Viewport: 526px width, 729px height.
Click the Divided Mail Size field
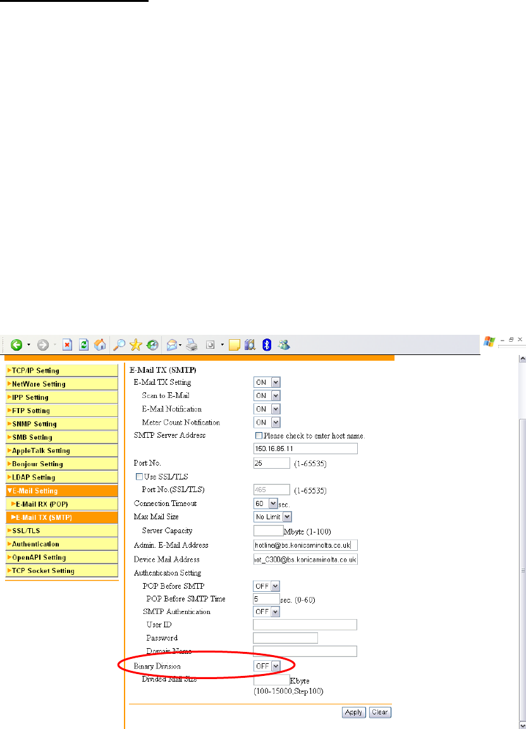(x=272, y=680)
